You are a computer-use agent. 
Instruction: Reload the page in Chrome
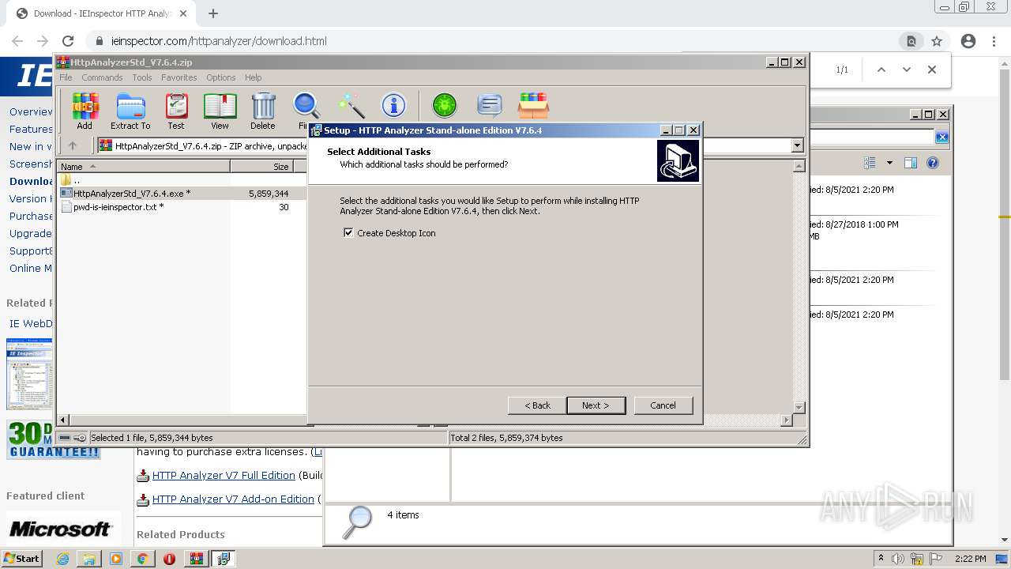[x=68, y=41]
